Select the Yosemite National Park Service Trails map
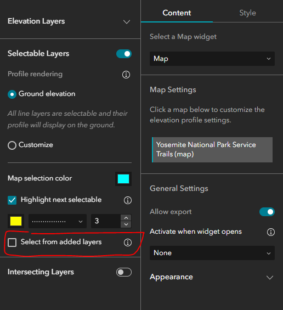This screenshot has height=310, width=283. (x=212, y=150)
